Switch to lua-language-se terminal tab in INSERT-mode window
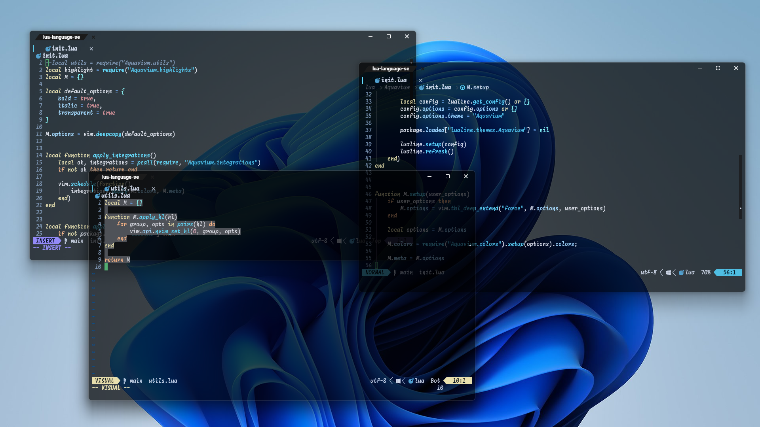Screen dimensions: 760x427 click(x=61, y=37)
